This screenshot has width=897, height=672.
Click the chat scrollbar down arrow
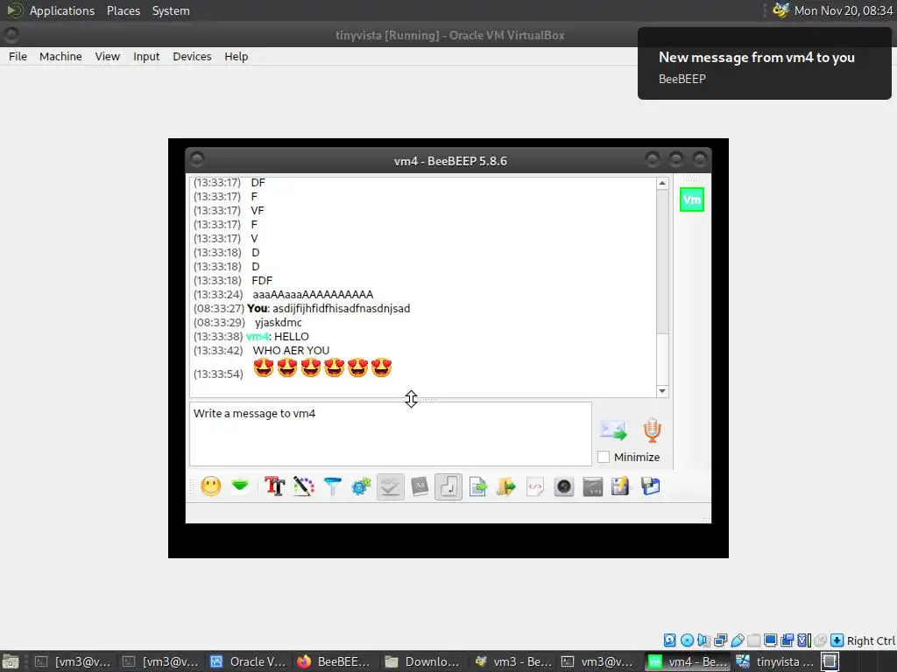point(662,391)
